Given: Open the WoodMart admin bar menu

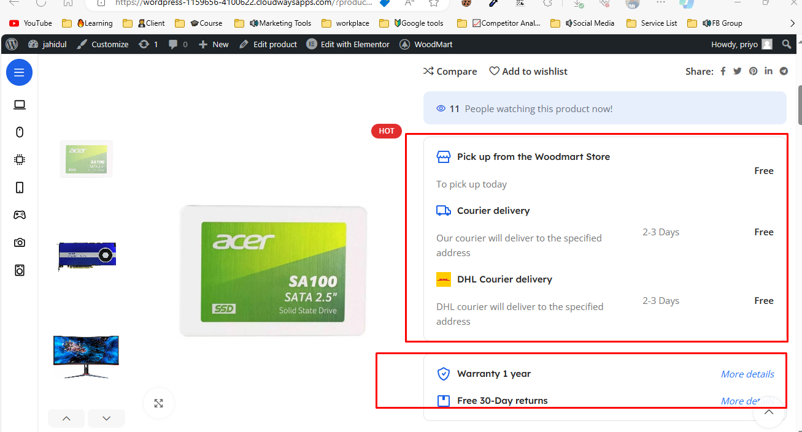Looking at the screenshot, I should click(x=426, y=44).
